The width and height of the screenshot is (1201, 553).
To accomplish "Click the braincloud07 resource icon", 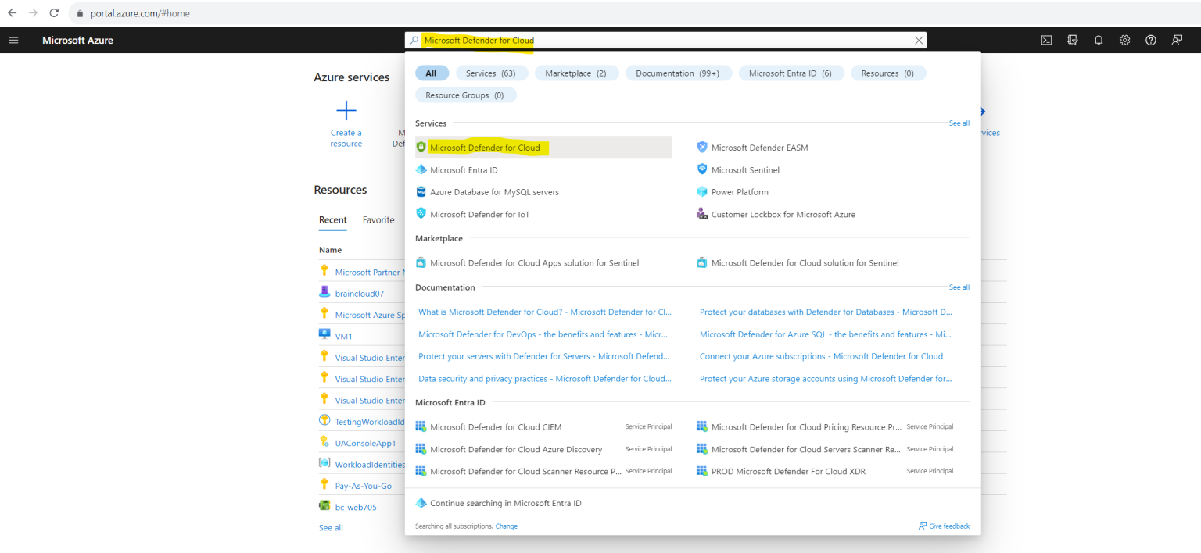I will (324, 292).
